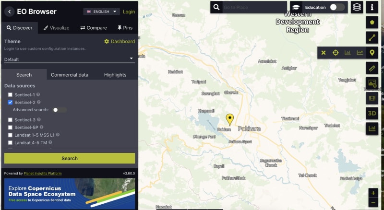This screenshot has height=210, width=384.
Task: Switch to the Visualize tab
Action: pyautogui.click(x=56, y=28)
